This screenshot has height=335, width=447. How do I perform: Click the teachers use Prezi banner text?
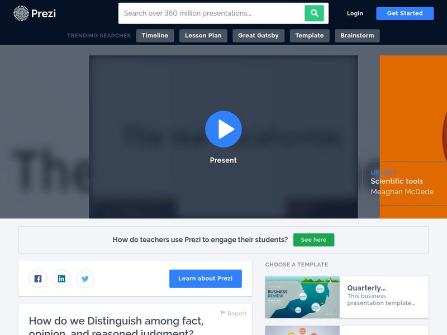(200, 240)
